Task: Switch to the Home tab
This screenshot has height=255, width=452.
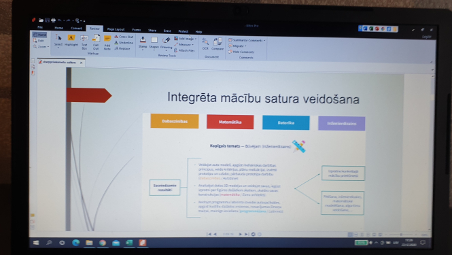Action: 59,28
